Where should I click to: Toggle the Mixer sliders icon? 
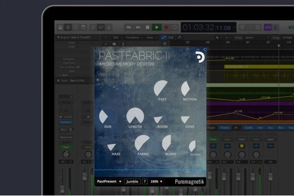(101, 28)
